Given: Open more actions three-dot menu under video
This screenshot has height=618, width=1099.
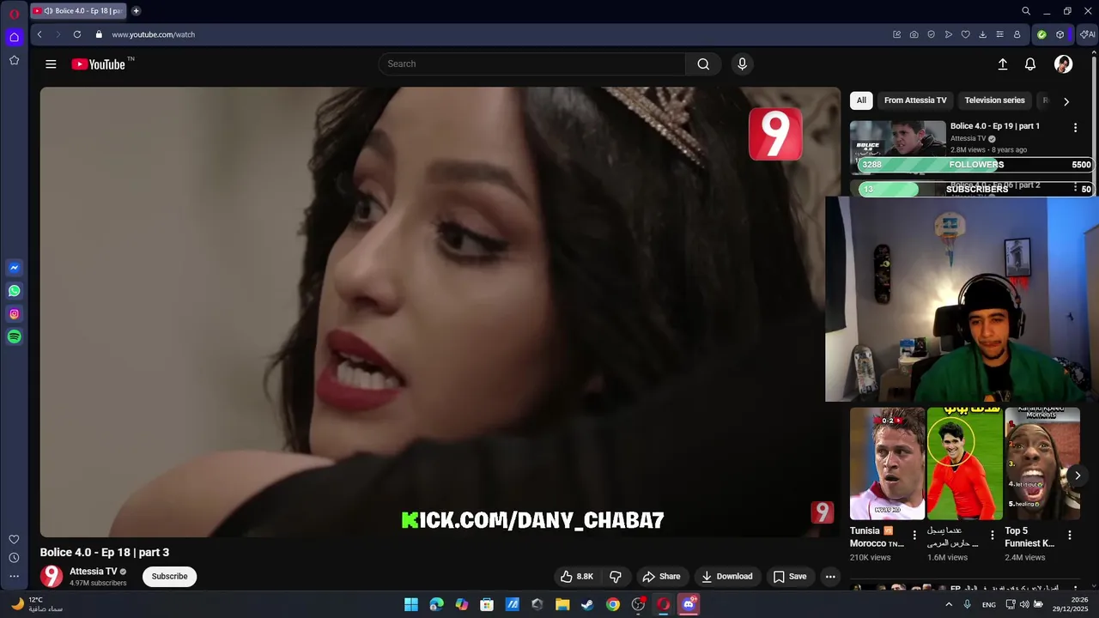Looking at the screenshot, I should (830, 577).
